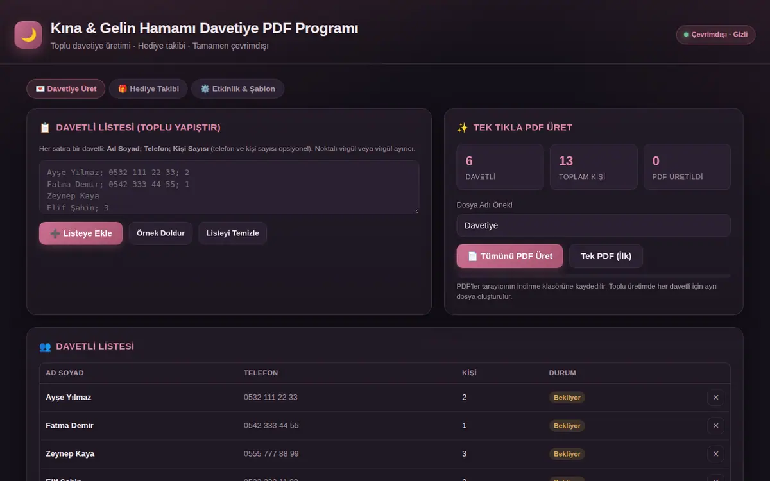The image size is (770, 481).
Task: Remove Fatma Demir from the guest list
Action: [715, 426]
